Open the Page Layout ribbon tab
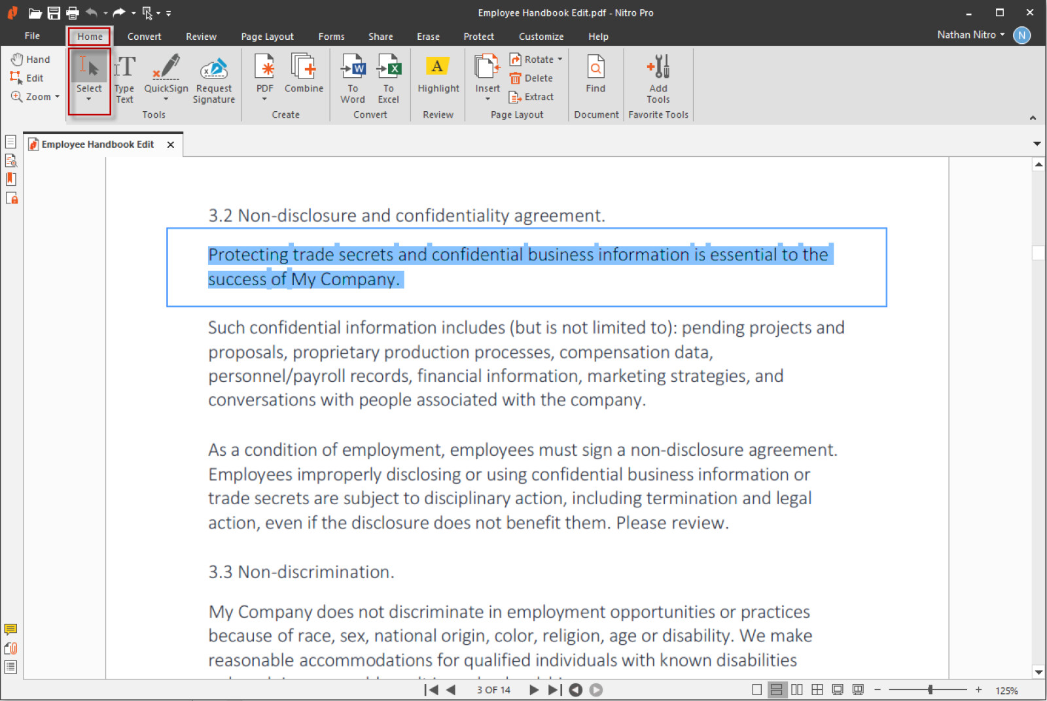Image resolution: width=1047 pixels, height=701 pixels. pos(267,37)
